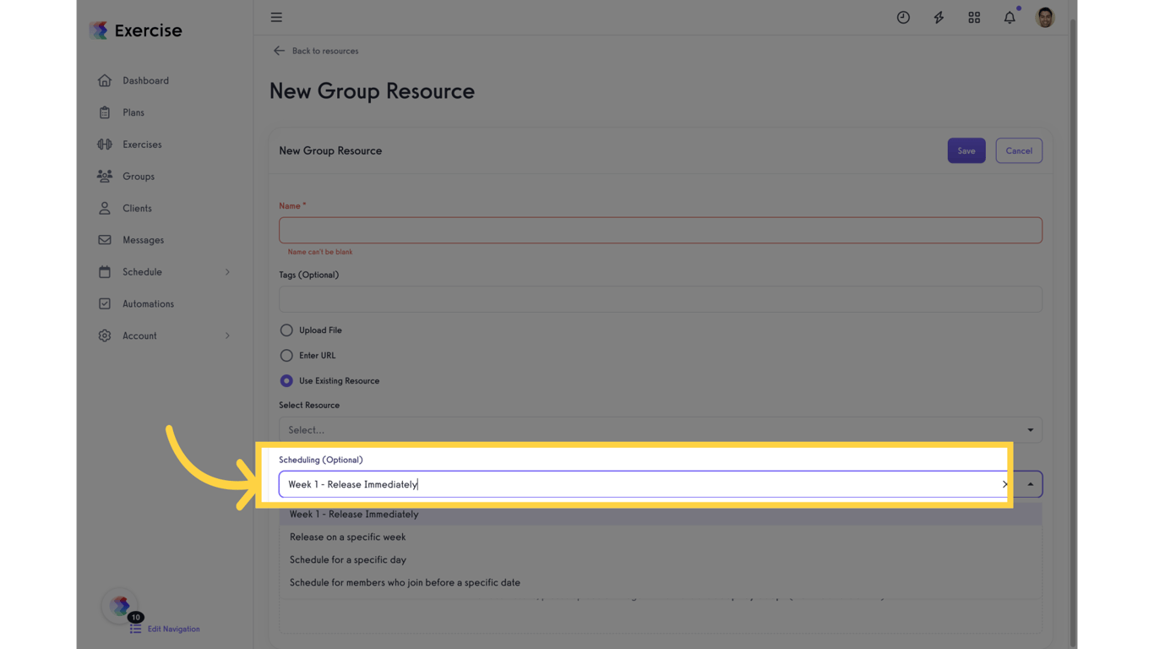The image size is (1154, 649).
Task: Select the Upload File radio button
Action: [x=286, y=330]
